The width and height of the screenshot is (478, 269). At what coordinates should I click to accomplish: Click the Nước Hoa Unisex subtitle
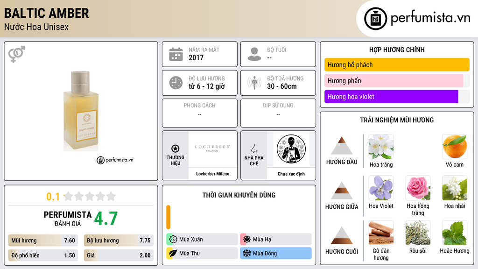[x=36, y=27]
